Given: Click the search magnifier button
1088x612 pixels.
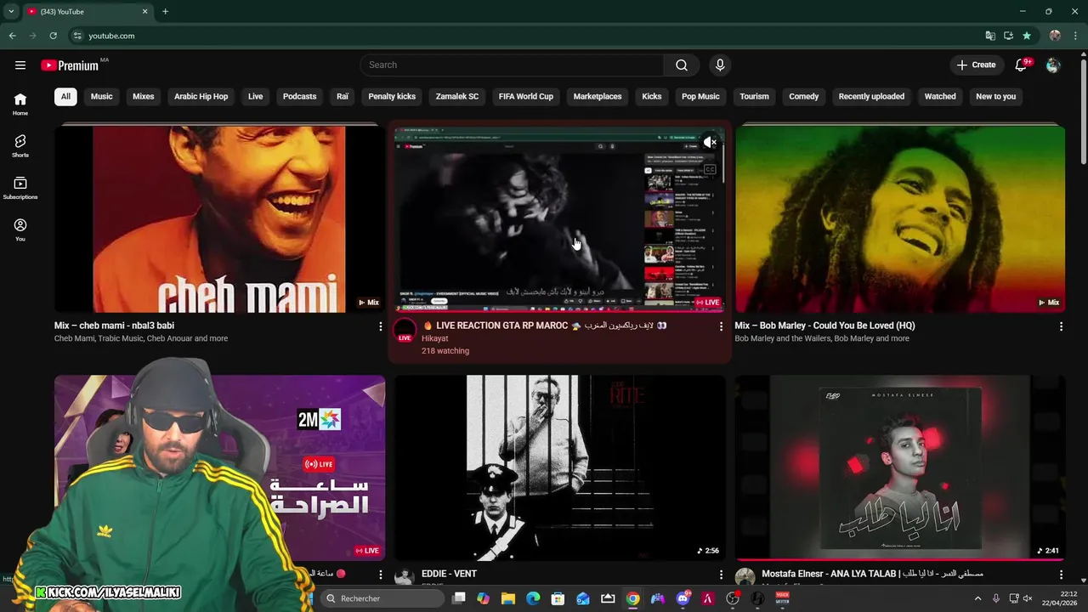Looking at the screenshot, I should [682, 65].
